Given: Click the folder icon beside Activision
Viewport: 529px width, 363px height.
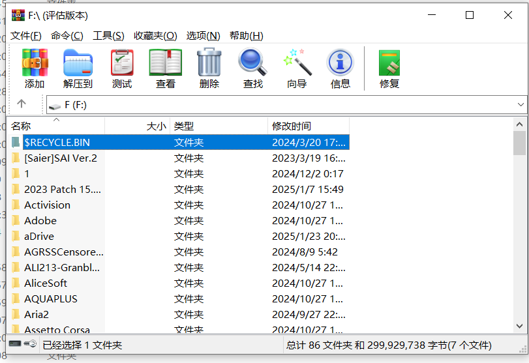Looking at the screenshot, I should (16, 205).
